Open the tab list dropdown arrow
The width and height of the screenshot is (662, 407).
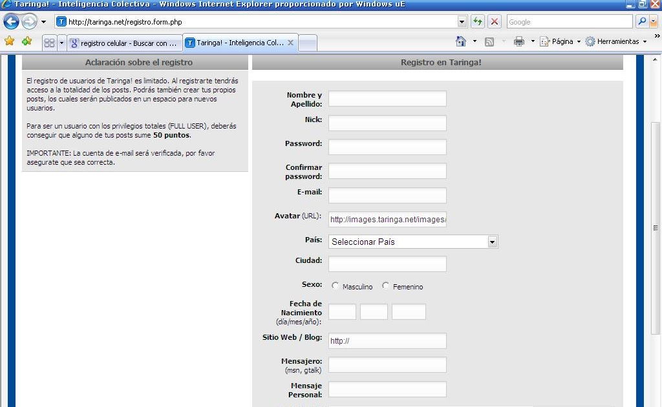(x=61, y=43)
